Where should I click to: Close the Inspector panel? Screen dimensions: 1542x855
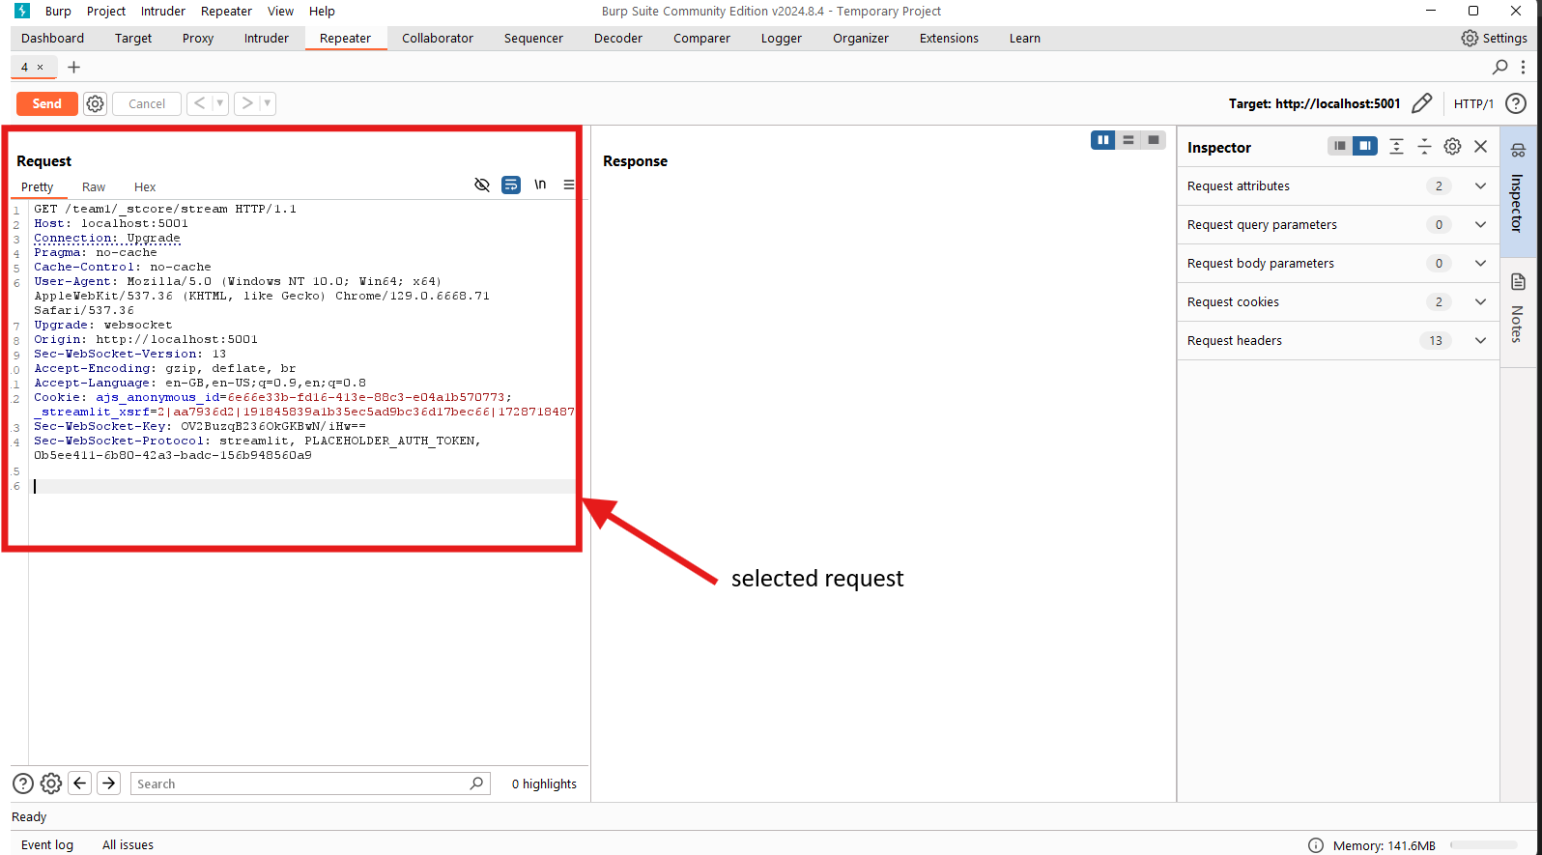pyautogui.click(x=1480, y=146)
